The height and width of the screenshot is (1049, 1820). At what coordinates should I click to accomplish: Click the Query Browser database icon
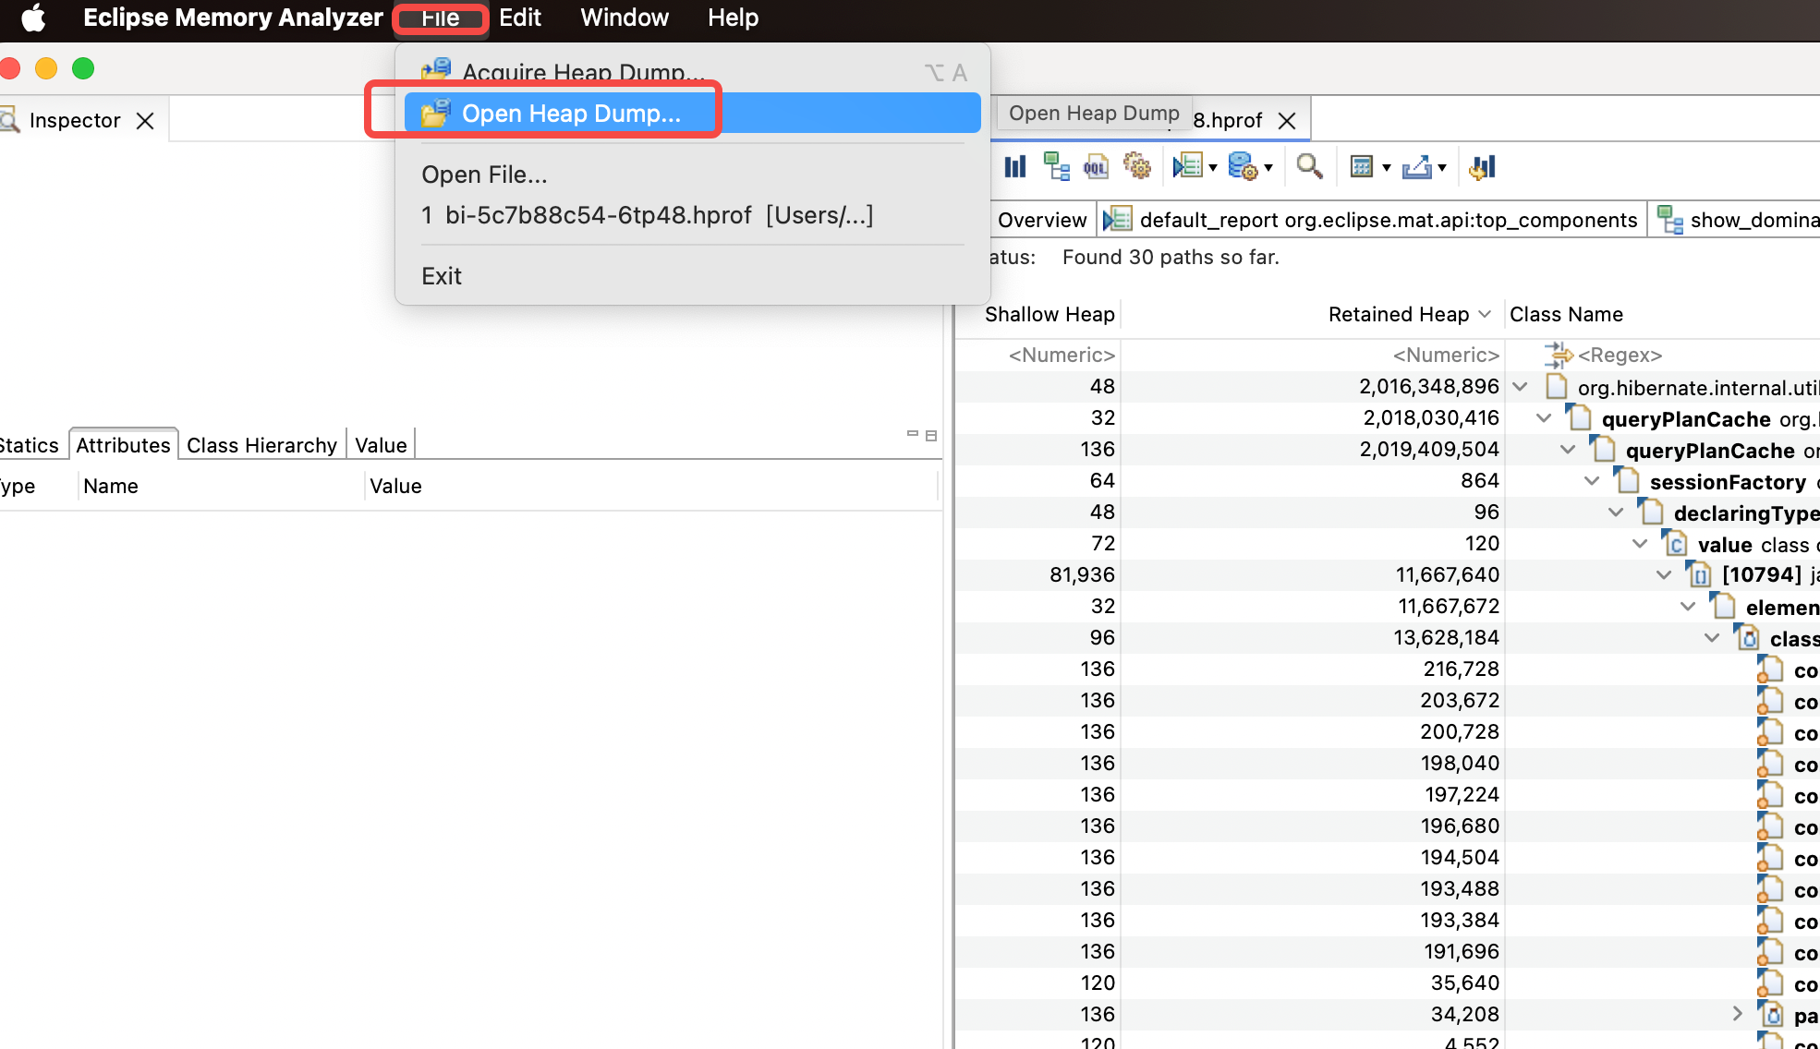(1244, 167)
